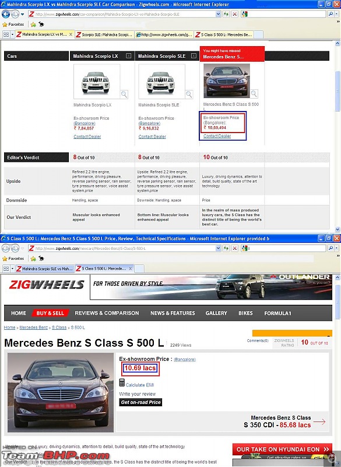This screenshot has width=341, height=467.
Task: Remove Mahindra Scorpio SLE from comparison
Action: (x=194, y=55)
